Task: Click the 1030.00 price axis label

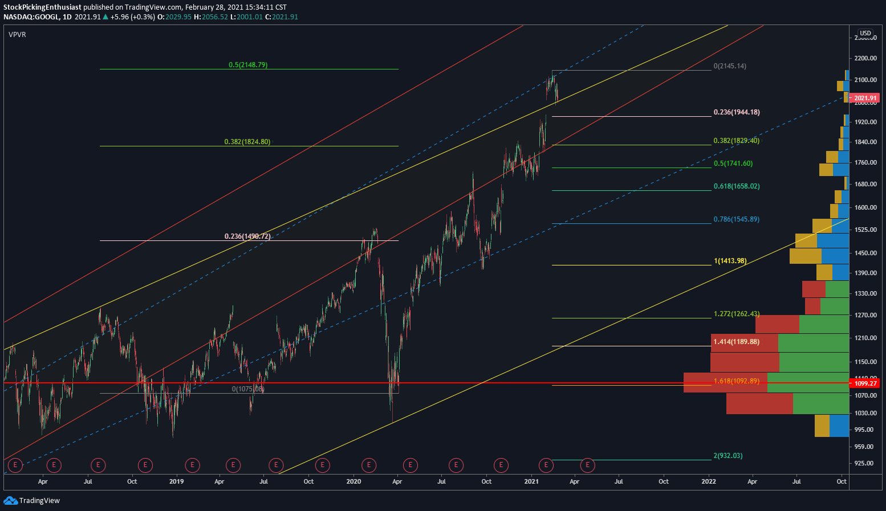Action: (x=865, y=413)
